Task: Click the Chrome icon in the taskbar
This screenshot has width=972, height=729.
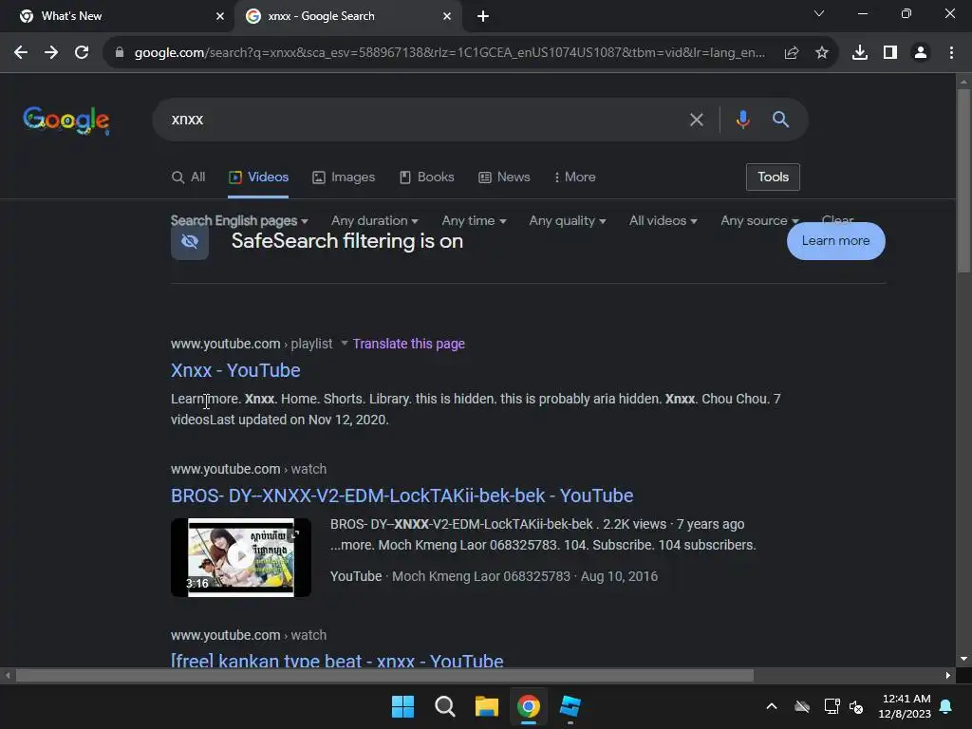Action: pyautogui.click(x=529, y=706)
